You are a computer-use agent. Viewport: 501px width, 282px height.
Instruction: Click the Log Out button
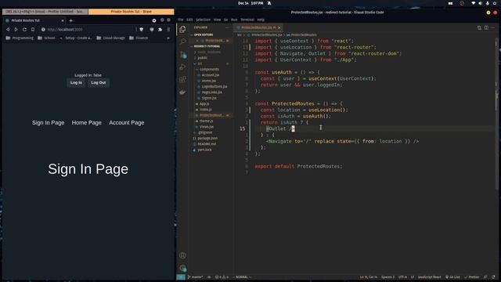99,82
